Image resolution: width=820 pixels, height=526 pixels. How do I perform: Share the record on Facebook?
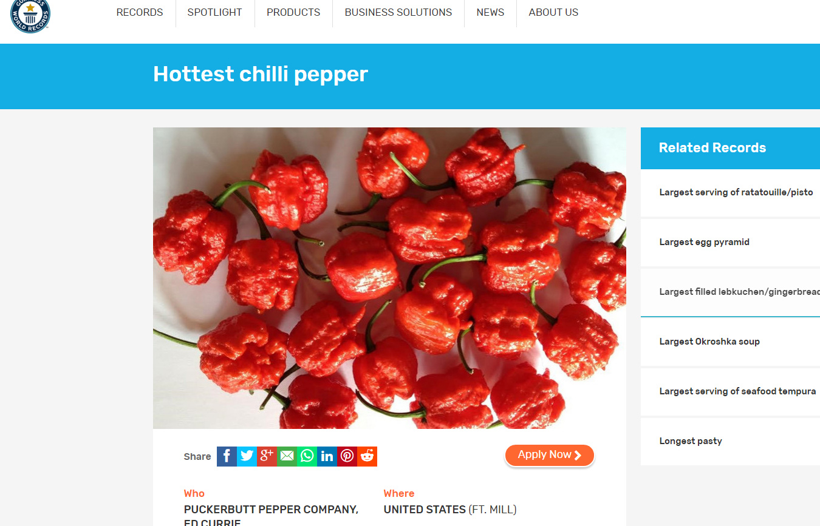pyautogui.click(x=227, y=456)
